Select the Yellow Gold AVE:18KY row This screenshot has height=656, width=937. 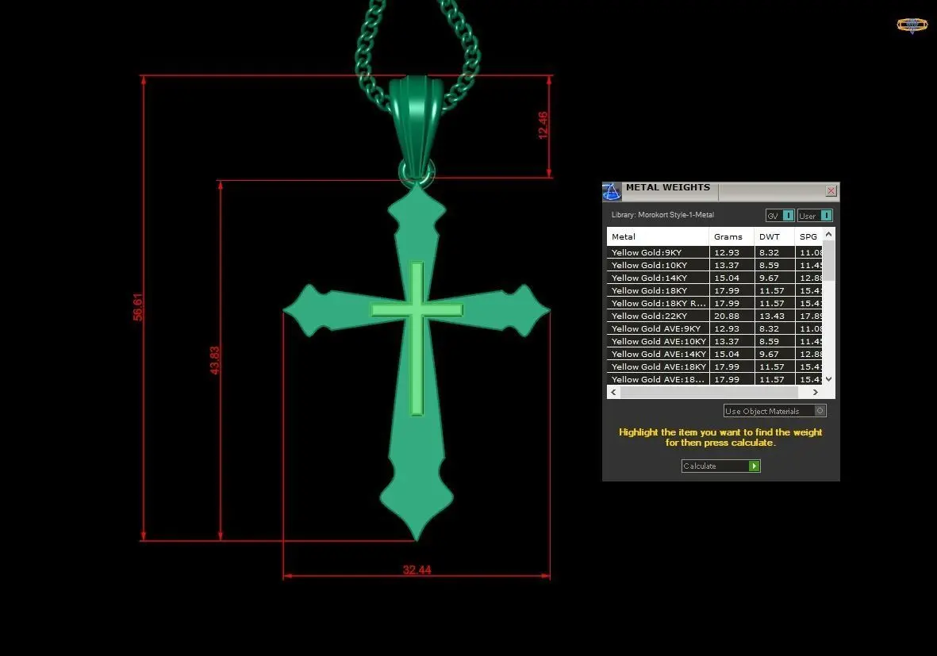coord(715,366)
